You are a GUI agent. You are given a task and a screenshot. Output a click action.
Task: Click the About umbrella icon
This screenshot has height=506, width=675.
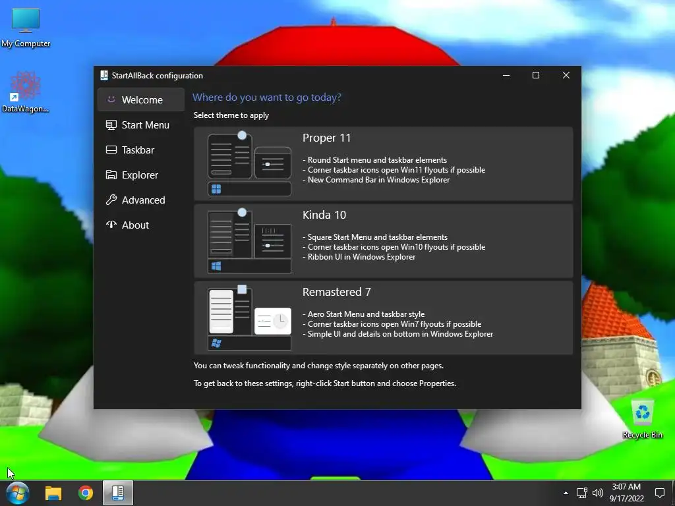[x=111, y=225]
